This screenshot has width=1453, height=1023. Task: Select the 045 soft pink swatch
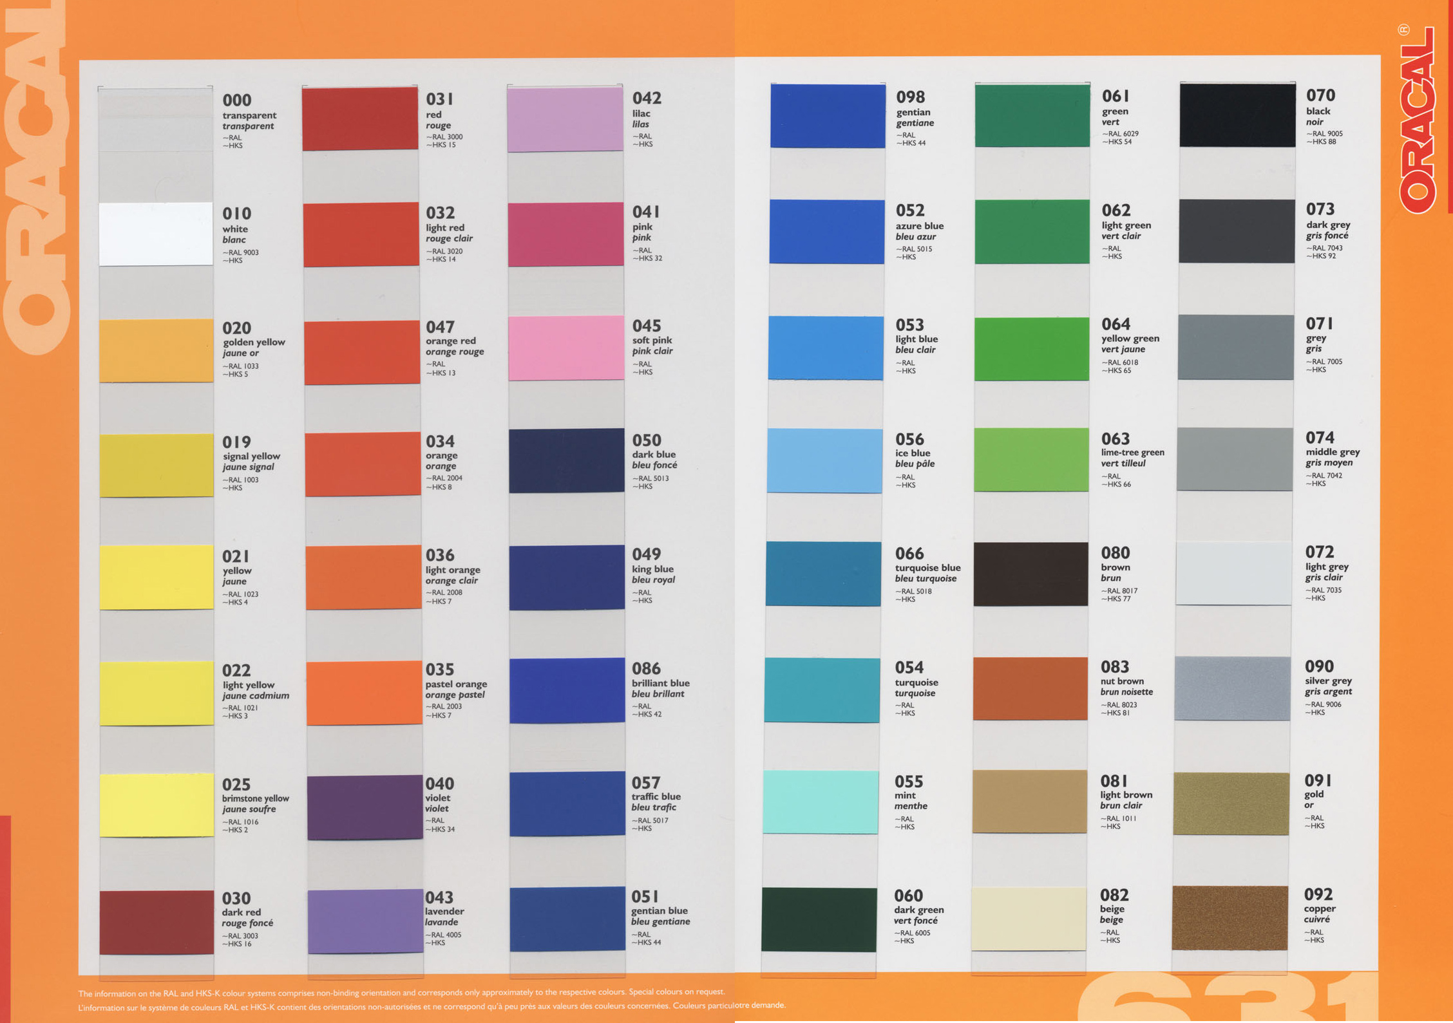(x=566, y=348)
